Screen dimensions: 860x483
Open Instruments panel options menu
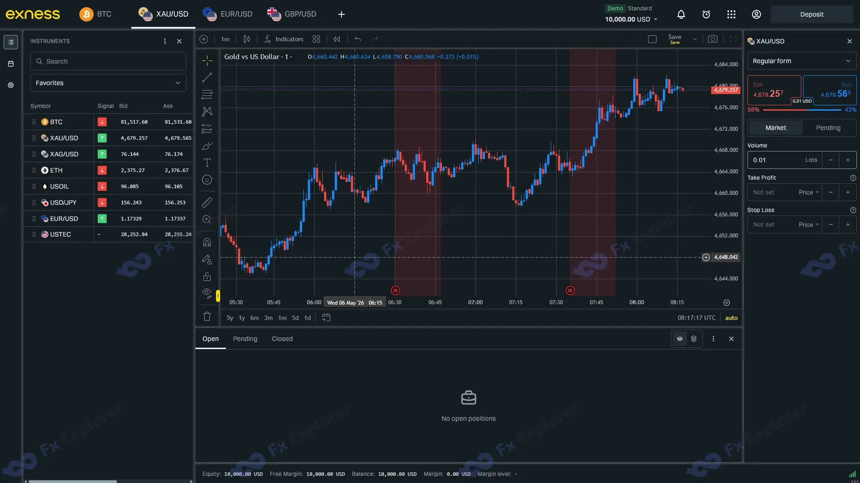(x=165, y=41)
